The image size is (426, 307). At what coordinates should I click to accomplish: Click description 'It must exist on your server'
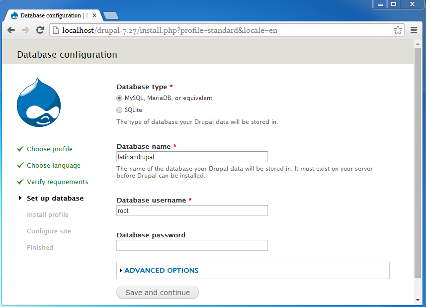pos(334,169)
